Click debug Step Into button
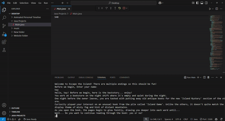225x121 pixels. (111, 8)
